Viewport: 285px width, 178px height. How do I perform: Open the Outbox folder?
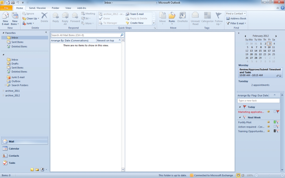tap(16, 81)
